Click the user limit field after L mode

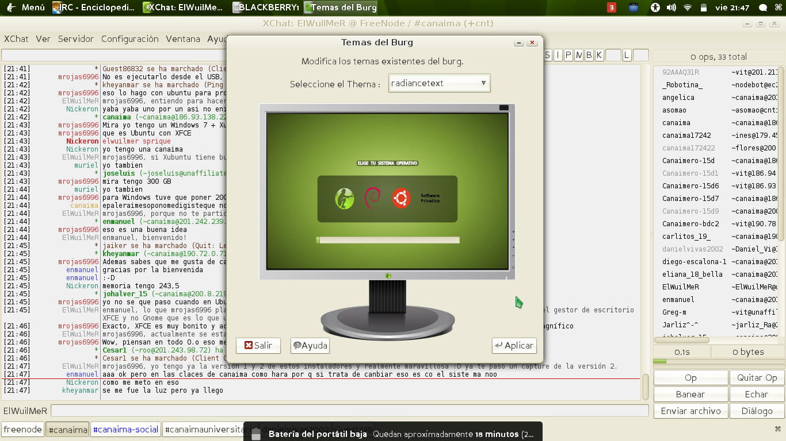pyautogui.click(x=640, y=55)
